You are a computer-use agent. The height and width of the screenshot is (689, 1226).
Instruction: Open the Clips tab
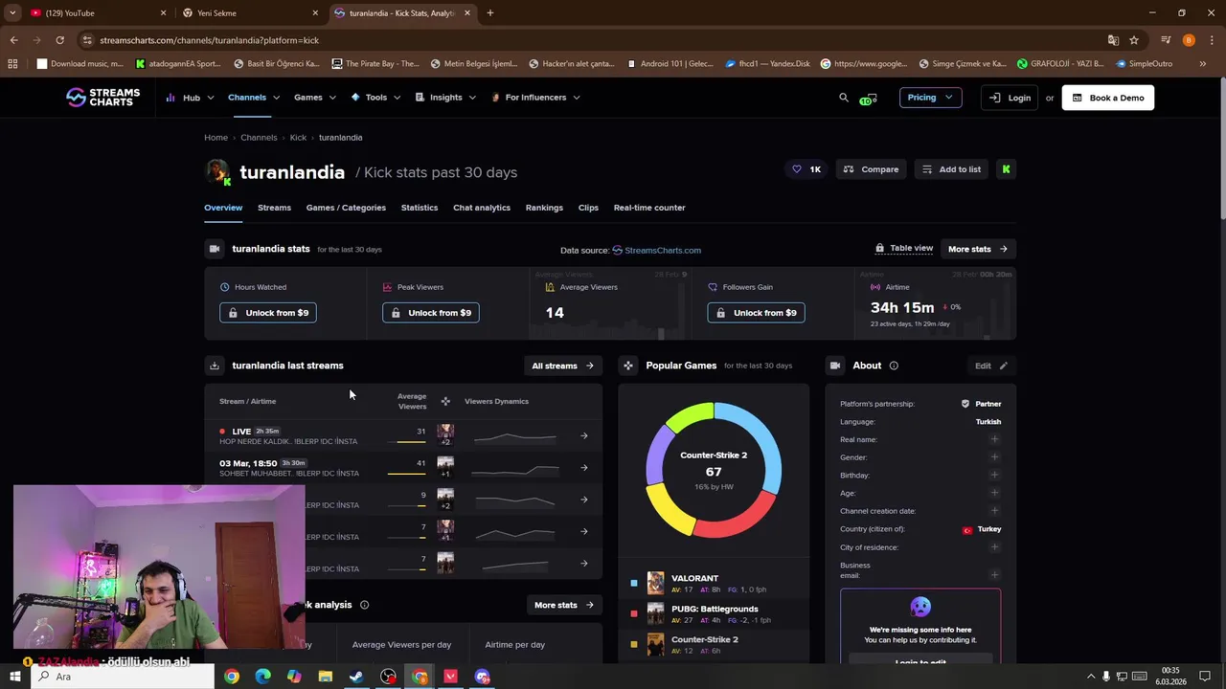[588, 208]
